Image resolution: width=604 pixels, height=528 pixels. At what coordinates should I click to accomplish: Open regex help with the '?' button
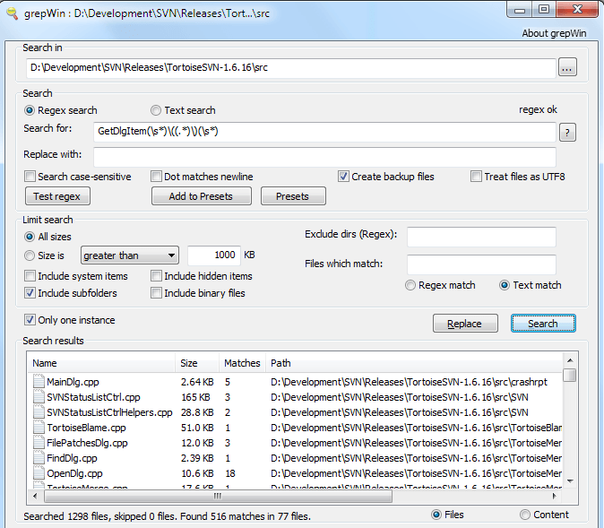567,133
